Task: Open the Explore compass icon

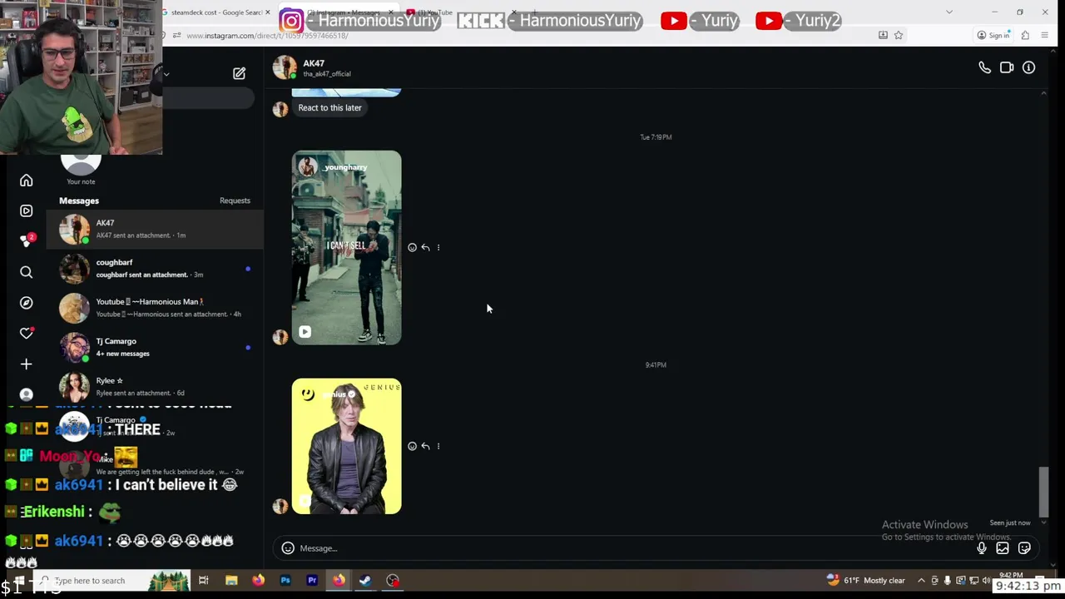Action: click(26, 303)
